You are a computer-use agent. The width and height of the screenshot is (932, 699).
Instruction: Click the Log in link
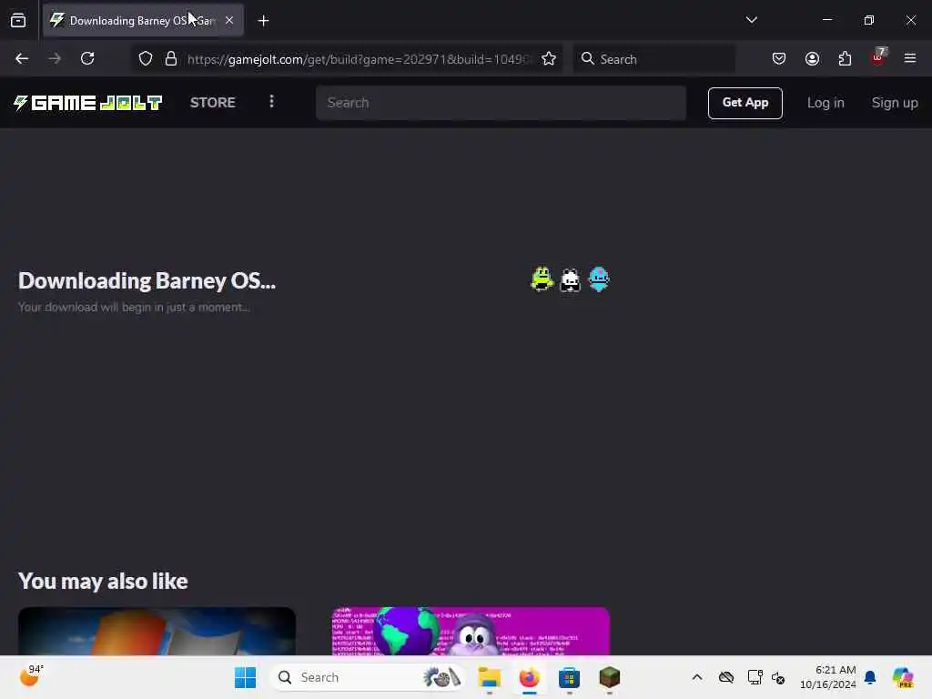click(x=825, y=103)
